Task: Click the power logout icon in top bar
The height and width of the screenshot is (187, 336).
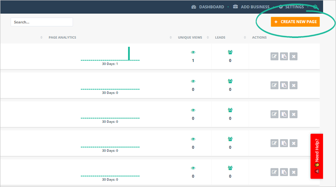Action: coord(315,7)
